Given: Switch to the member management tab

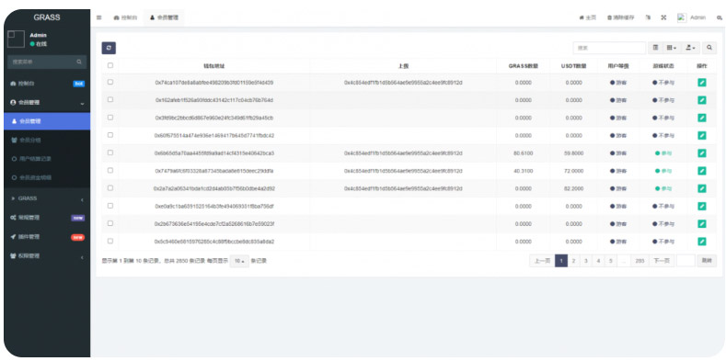Looking at the screenshot, I should 164,17.
